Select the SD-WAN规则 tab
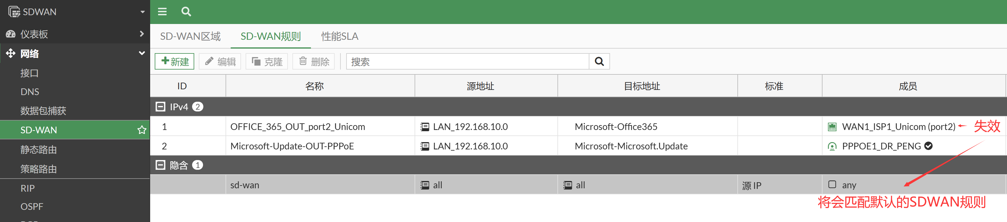Viewport: 1007px width, 222px height. (271, 36)
